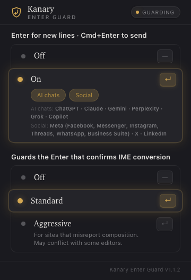Click the yellow dot inside the GUARDING badge
The width and height of the screenshot is (191, 280).
pos(137,12)
